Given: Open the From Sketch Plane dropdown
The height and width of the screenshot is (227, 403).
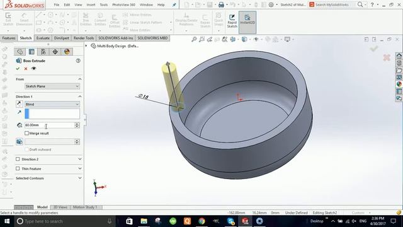Looking at the screenshot, I should pyautogui.click(x=52, y=86).
